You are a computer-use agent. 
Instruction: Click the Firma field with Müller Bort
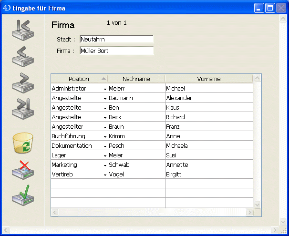pos(116,51)
